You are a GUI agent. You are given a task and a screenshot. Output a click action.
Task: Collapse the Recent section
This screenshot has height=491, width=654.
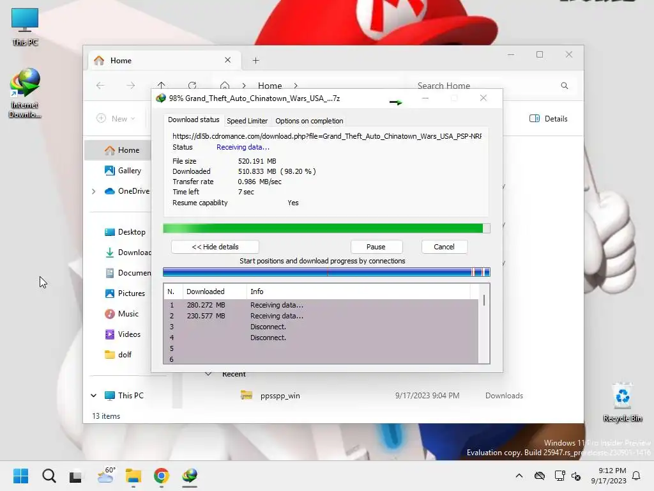(x=208, y=374)
